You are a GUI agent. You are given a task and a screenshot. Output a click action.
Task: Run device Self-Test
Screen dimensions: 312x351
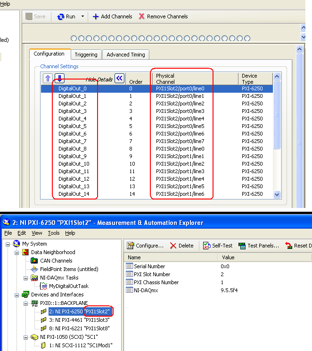tap(218, 246)
